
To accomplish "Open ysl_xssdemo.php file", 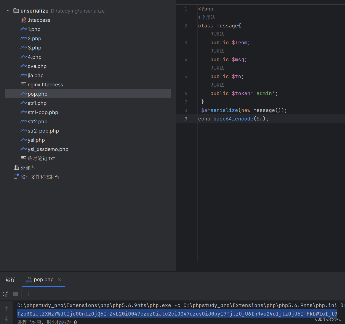I will [x=48, y=149].
